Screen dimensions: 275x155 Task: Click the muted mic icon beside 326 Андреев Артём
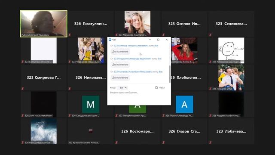pos(210,115)
